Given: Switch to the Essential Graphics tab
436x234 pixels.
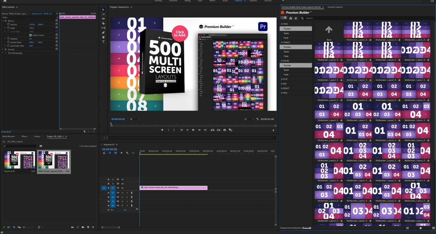Looking at the screenshot, I should tap(335, 7).
